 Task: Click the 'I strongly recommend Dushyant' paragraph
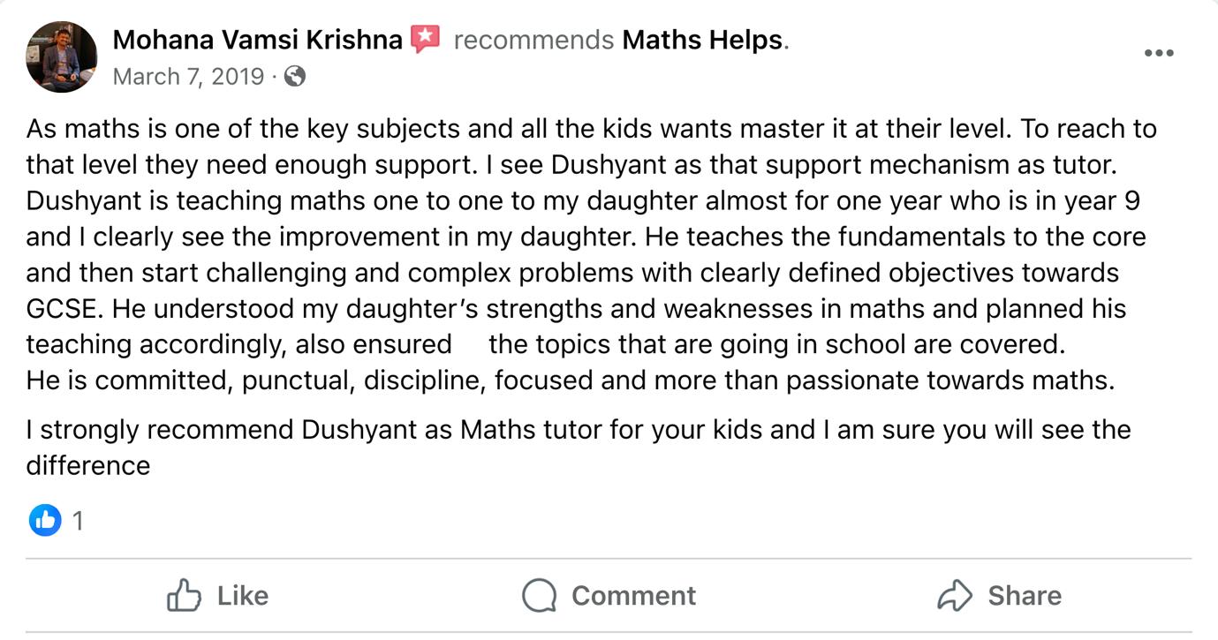578,431
